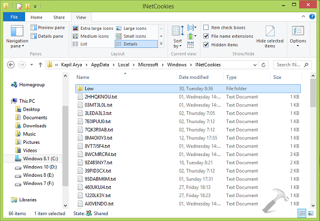Open the address bar history dropdown
The height and width of the screenshot is (221, 320).
255,65
